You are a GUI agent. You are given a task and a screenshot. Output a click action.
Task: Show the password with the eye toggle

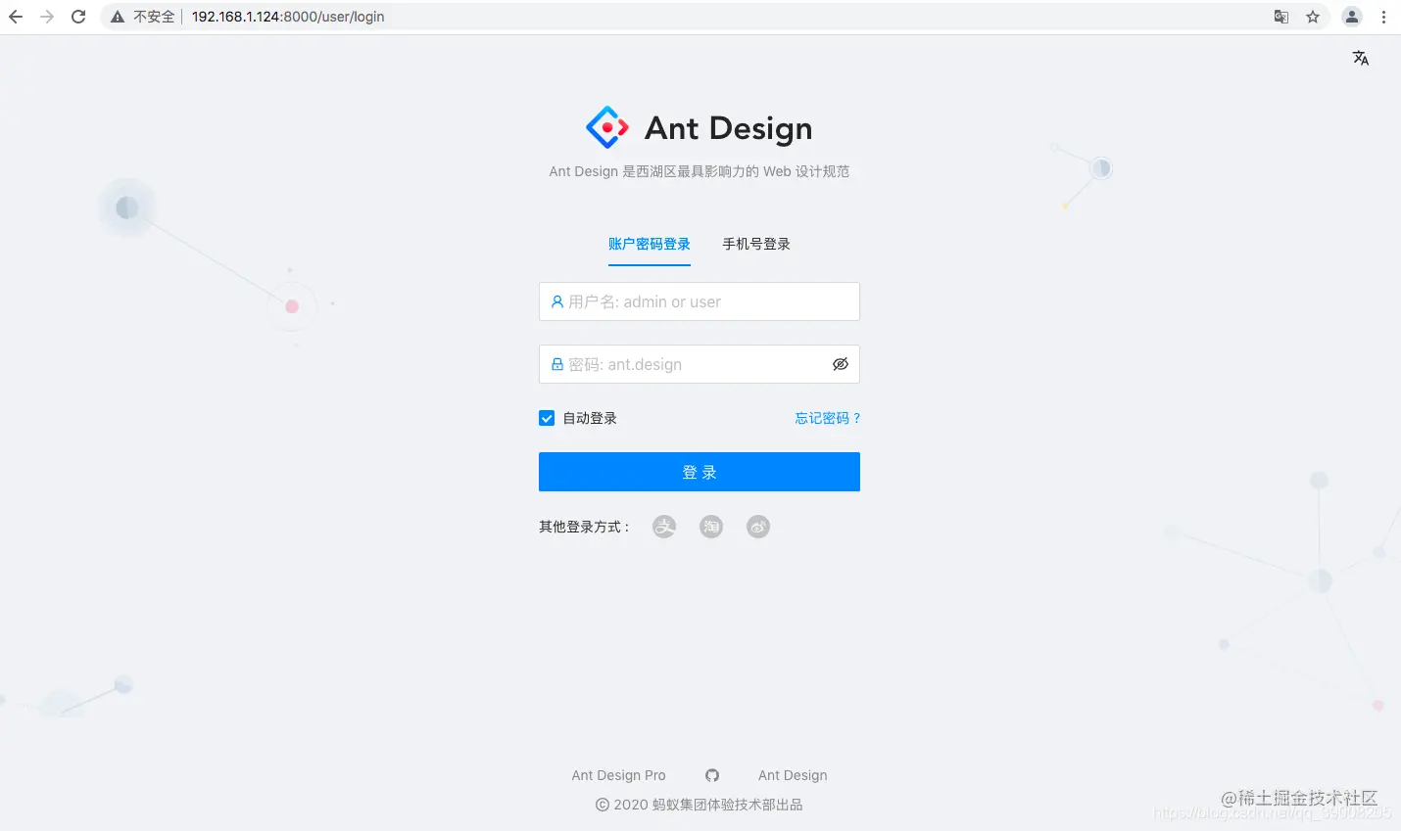(x=841, y=363)
